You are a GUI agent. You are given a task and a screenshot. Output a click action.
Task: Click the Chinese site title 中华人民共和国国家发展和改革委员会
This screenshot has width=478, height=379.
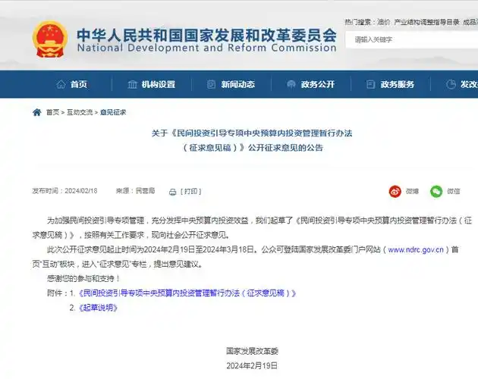206,36
